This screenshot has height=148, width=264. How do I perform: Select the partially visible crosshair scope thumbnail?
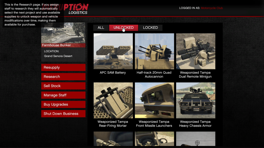195,139
